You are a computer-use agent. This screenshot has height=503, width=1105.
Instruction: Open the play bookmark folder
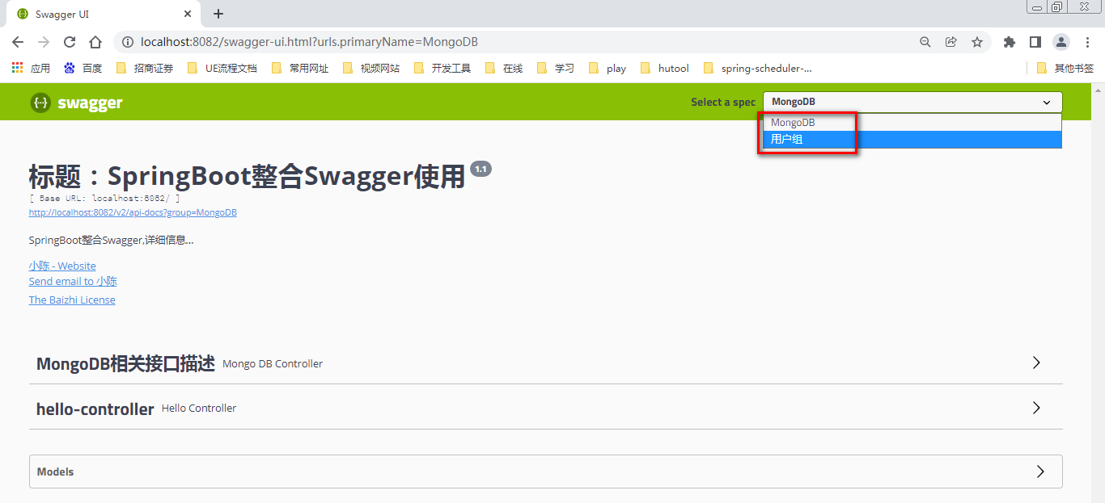point(608,68)
